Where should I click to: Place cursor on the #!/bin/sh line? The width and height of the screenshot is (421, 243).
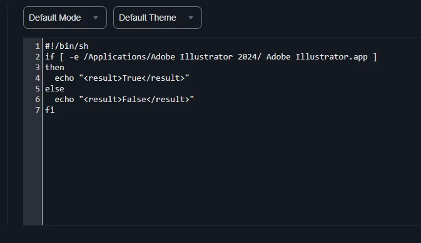[66, 46]
